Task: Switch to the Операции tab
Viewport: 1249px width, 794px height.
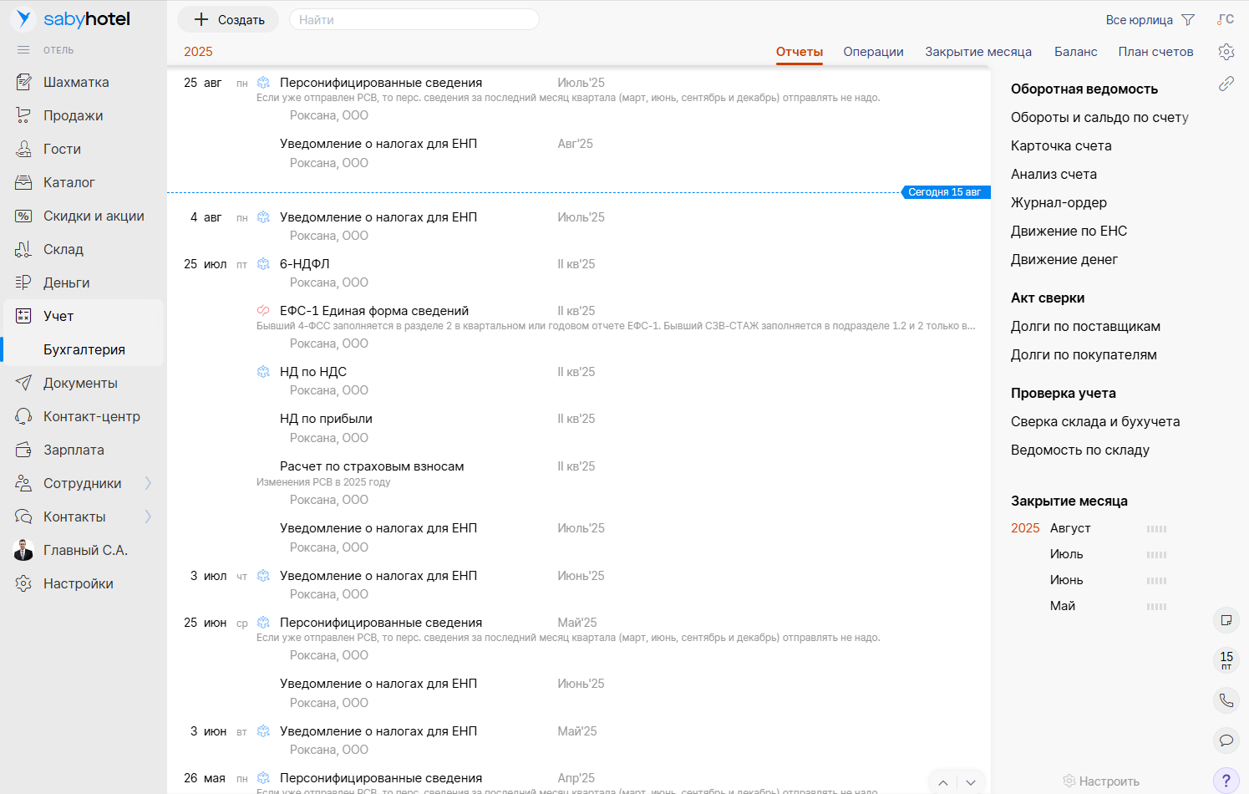Action: [x=873, y=52]
